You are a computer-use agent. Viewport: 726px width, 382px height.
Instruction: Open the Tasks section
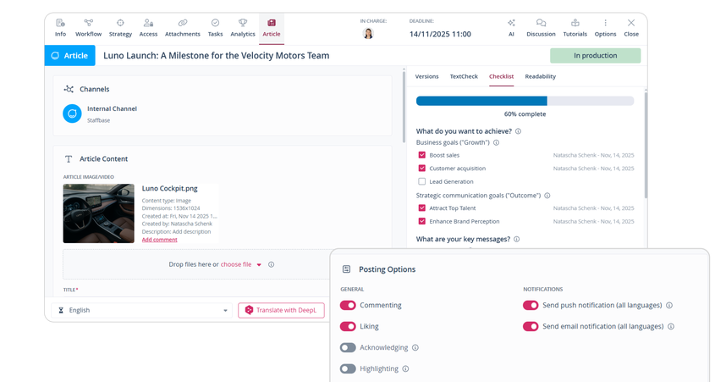215,28
